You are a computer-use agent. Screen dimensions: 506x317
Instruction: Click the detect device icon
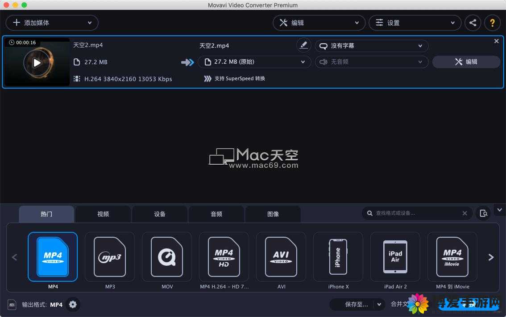click(483, 213)
